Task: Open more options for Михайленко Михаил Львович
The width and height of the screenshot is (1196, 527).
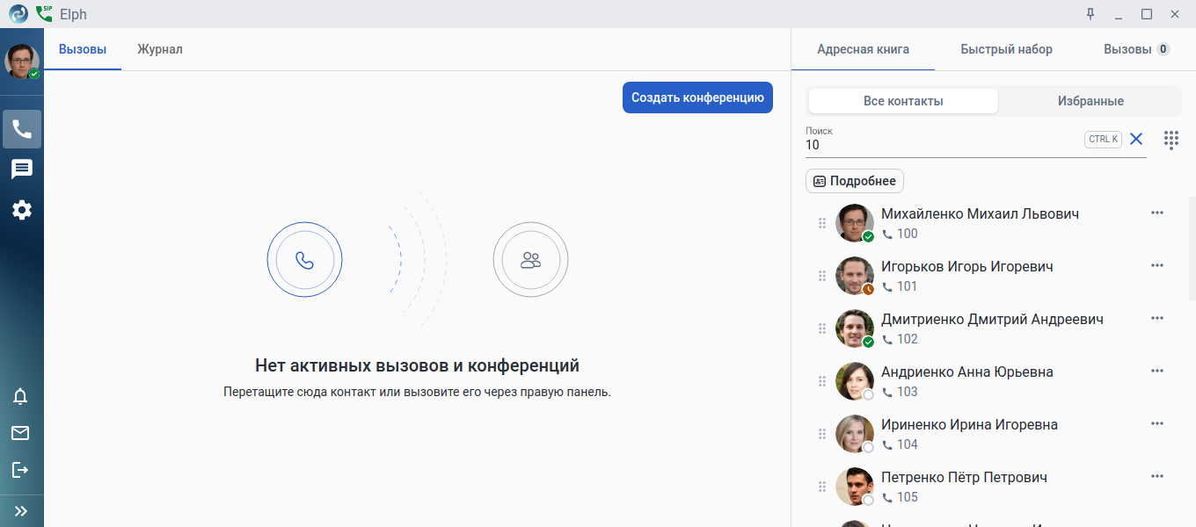Action: (1157, 213)
